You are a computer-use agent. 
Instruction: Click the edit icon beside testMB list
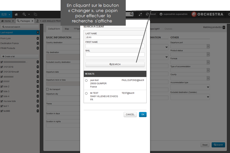(2, 111)
